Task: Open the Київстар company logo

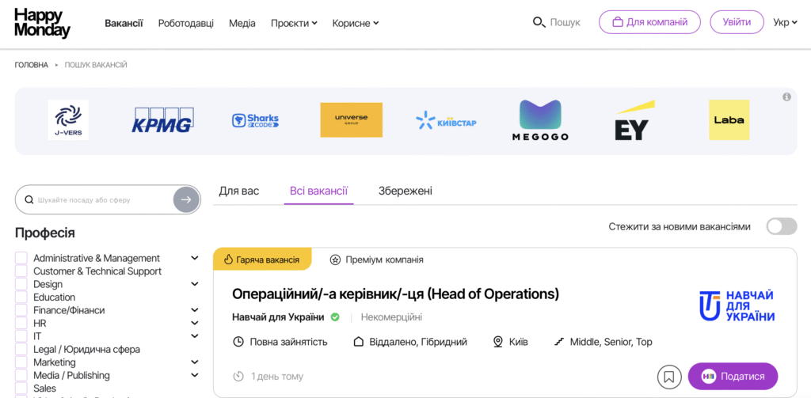Action: (x=446, y=120)
